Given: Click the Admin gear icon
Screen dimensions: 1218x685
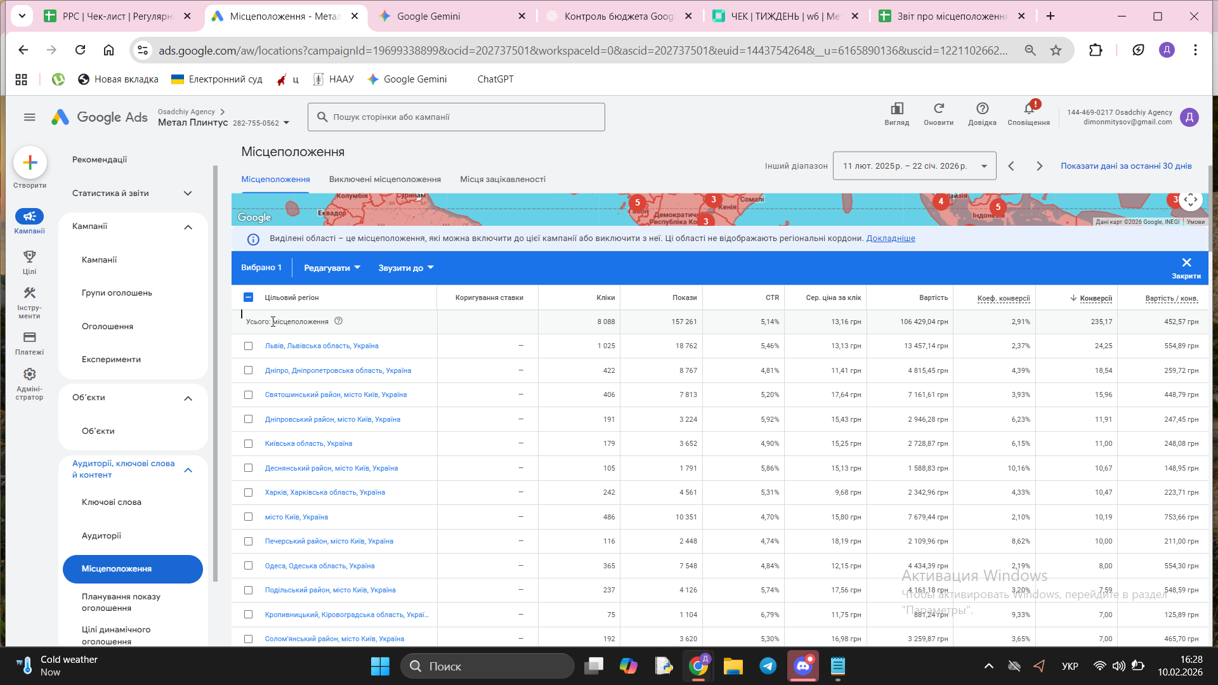Looking at the screenshot, I should [29, 374].
